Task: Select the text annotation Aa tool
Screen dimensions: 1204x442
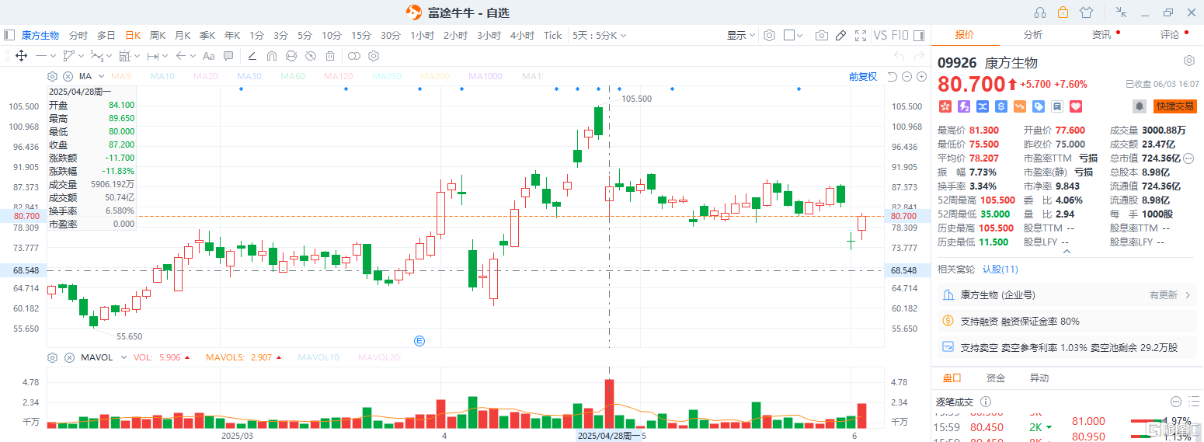Action: pos(208,56)
